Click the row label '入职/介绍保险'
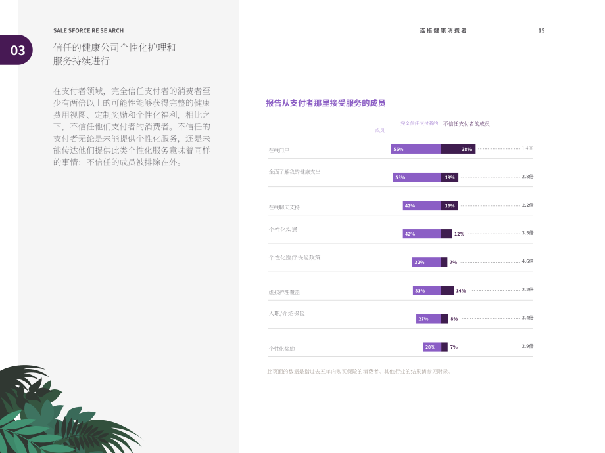This screenshot has height=453, width=605. click(287, 313)
